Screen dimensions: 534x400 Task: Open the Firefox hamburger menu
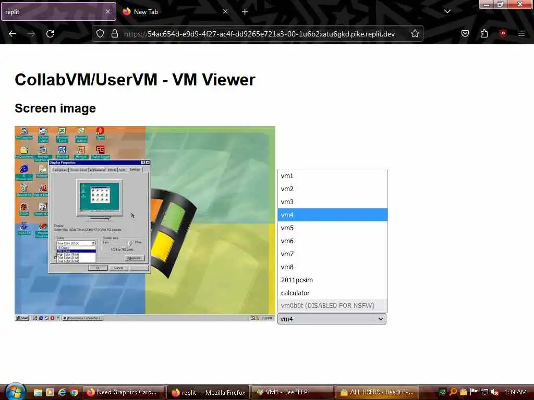tap(521, 33)
